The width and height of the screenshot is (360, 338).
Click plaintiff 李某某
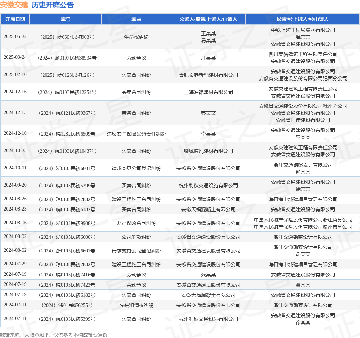(208, 134)
